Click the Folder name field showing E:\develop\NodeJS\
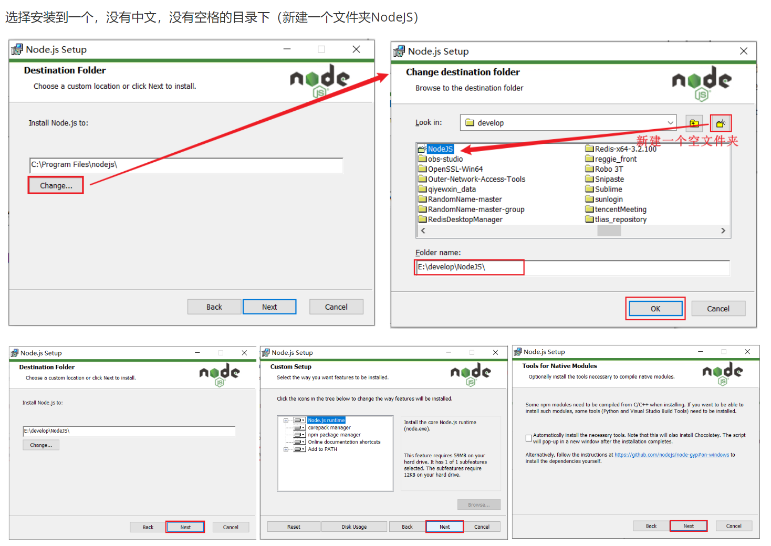 [x=572, y=267]
